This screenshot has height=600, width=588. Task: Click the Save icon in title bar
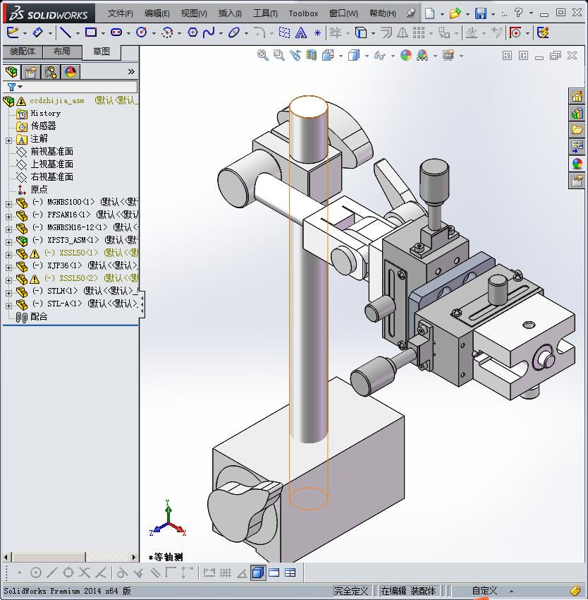(x=481, y=13)
